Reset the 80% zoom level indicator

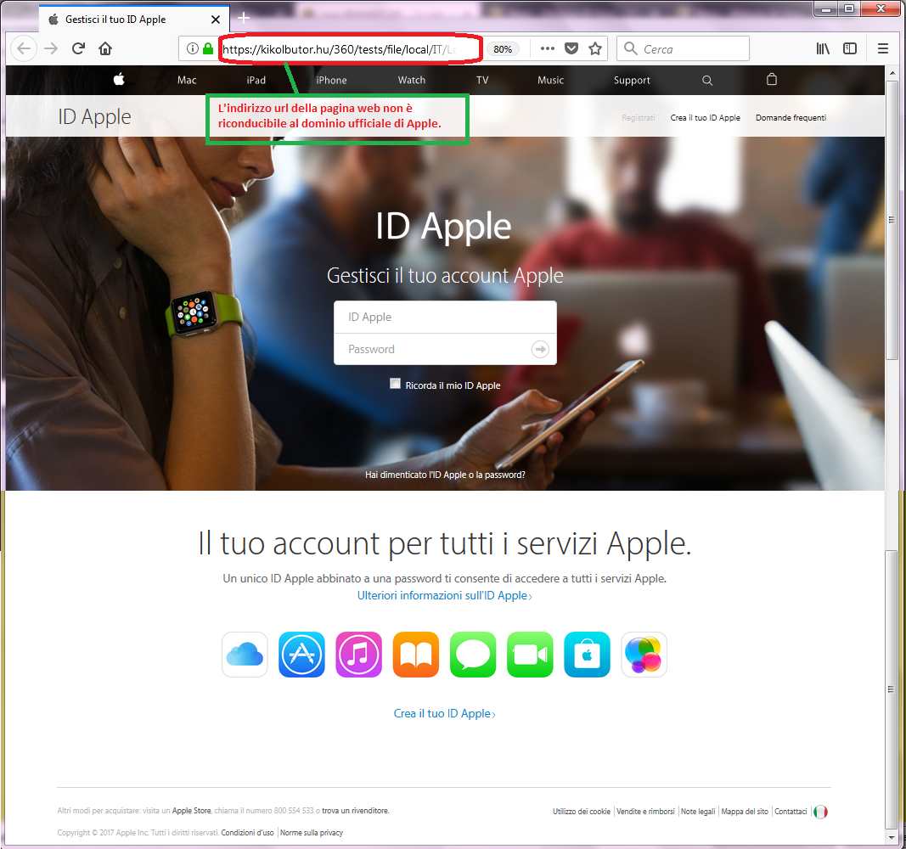point(503,49)
